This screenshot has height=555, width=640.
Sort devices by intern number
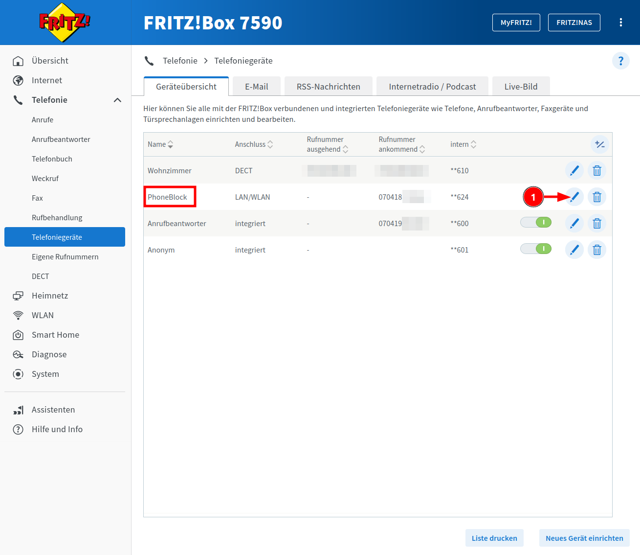[463, 144]
